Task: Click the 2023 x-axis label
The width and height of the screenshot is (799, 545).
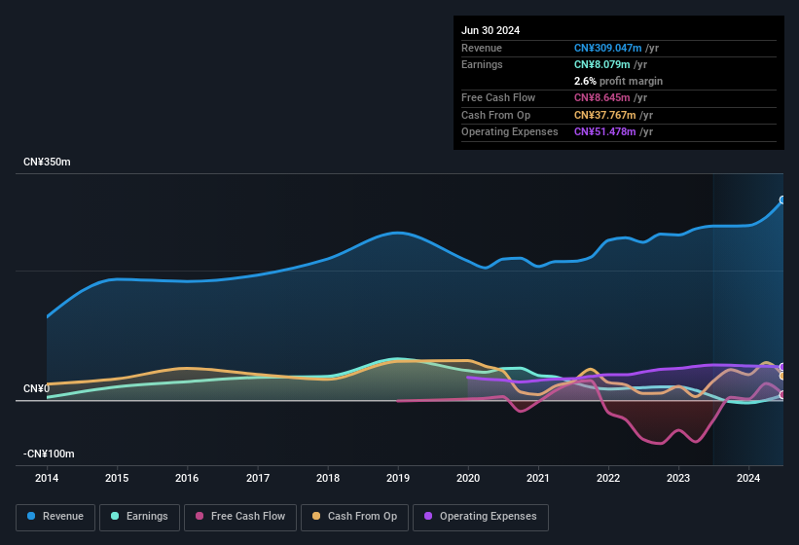Action: 678,478
